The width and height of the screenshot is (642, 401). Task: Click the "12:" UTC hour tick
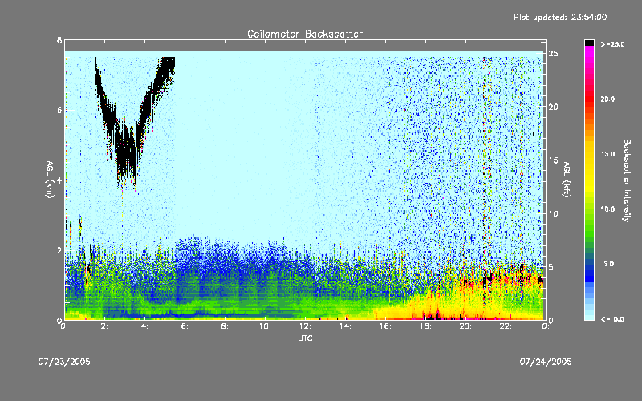pos(305,326)
